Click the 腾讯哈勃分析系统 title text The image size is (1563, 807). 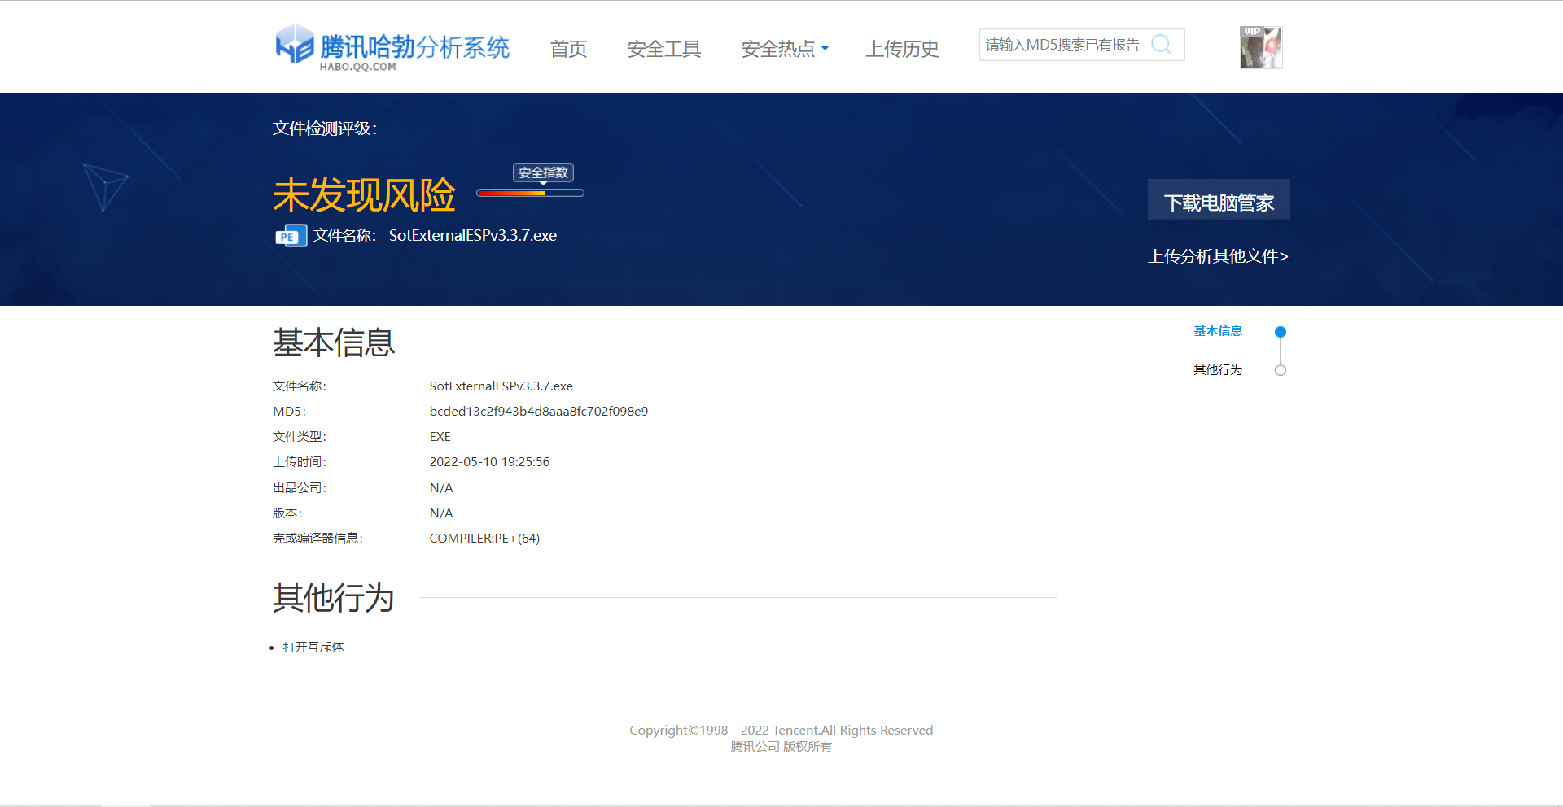[414, 46]
